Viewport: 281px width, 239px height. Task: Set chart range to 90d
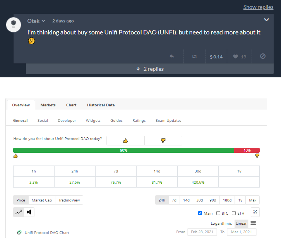click(x=213, y=200)
